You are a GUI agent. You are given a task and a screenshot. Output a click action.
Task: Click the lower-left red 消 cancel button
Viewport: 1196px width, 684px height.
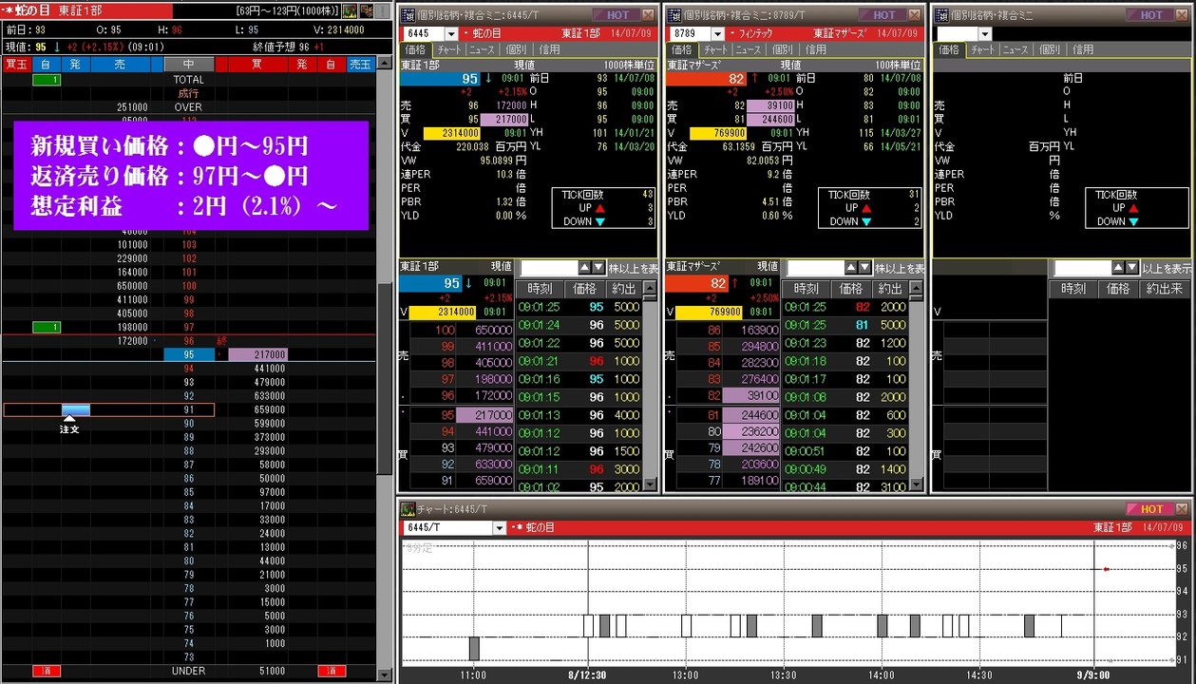[x=46, y=671]
